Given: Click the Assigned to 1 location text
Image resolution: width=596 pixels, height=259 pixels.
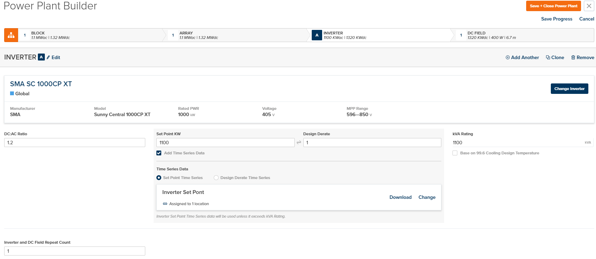Looking at the screenshot, I should click(189, 204).
